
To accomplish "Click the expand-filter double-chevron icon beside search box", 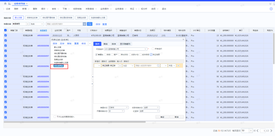I will coord(84,24).
